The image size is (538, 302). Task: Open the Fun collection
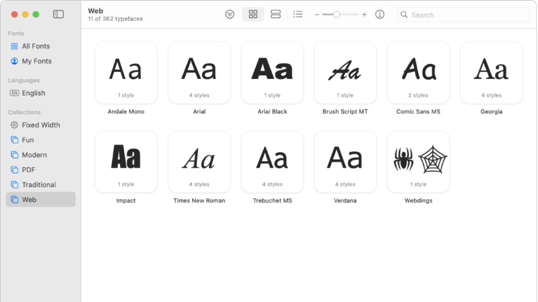[40, 140]
